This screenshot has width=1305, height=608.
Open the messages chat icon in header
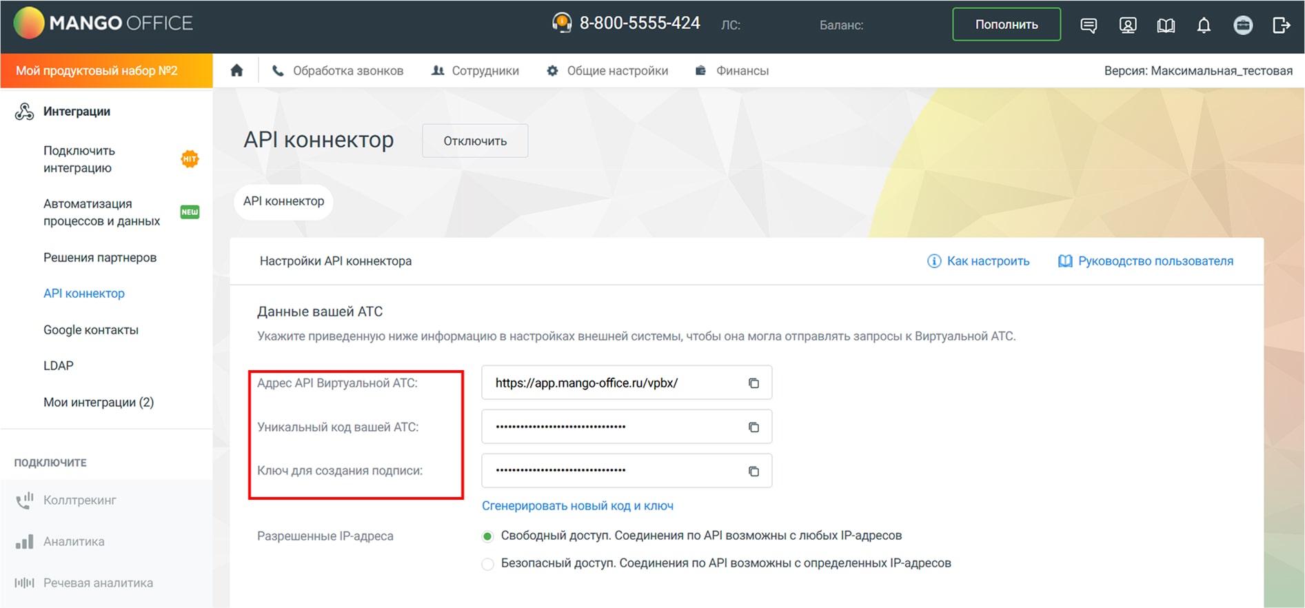click(1089, 26)
